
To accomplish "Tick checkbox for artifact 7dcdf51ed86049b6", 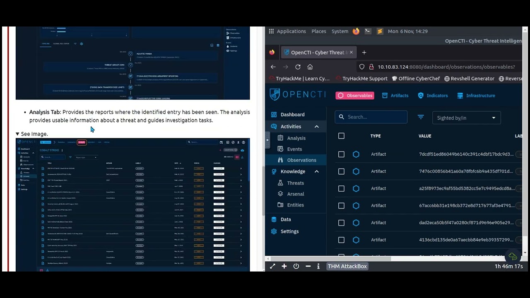I will [341, 154].
